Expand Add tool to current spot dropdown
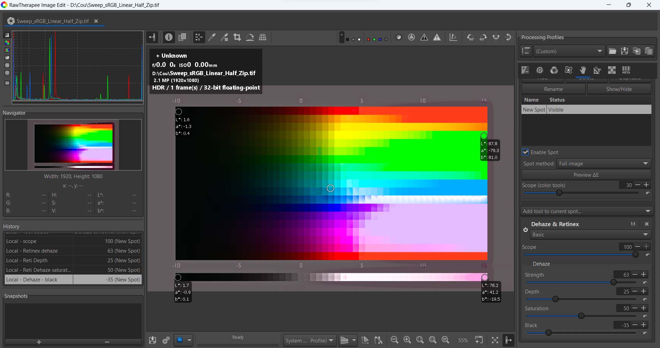Image resolution: width=660 pixels, height=348 pixels. pos(586,211)
